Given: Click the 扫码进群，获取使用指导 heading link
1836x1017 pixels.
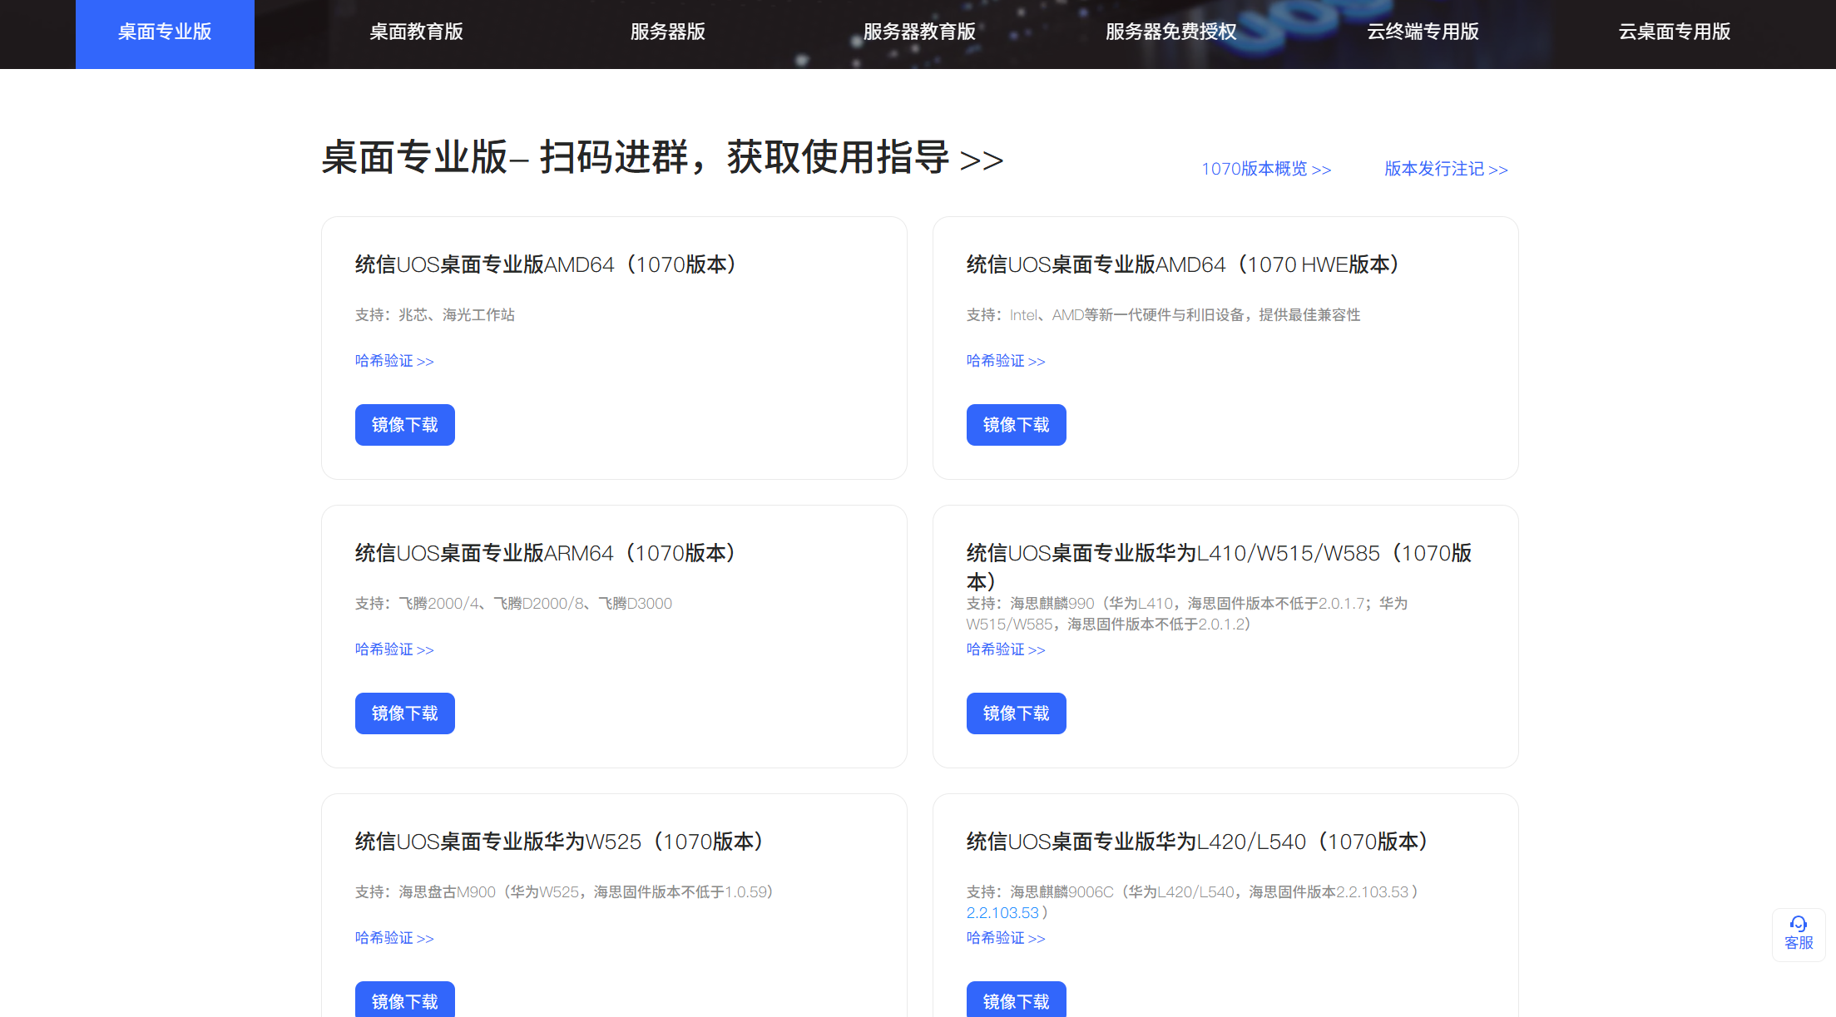Looking at the screenshot, I should point(771,157).
